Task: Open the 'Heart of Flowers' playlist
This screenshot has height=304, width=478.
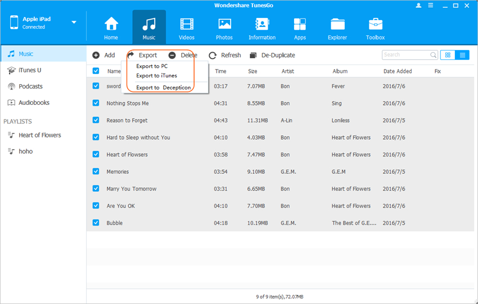Action: tap(39, 135)
